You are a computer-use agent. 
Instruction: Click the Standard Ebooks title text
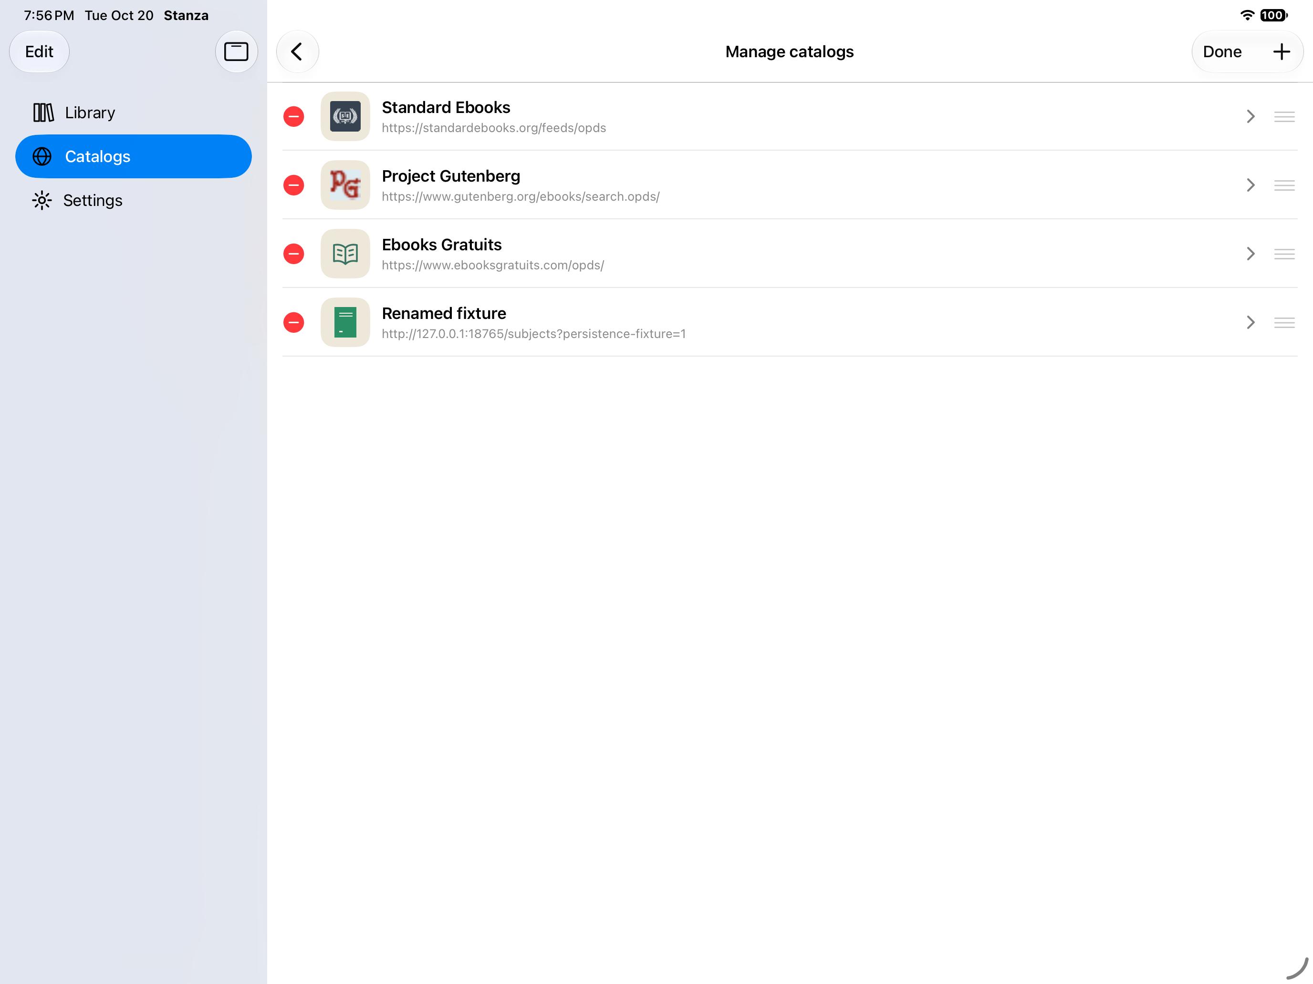coord(446,107)
